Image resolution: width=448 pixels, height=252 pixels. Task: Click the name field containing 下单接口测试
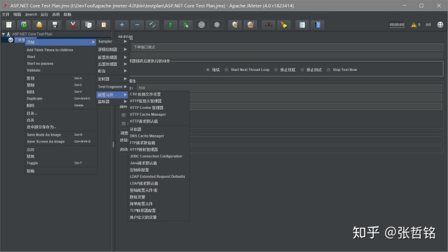[x=287, y=47]
